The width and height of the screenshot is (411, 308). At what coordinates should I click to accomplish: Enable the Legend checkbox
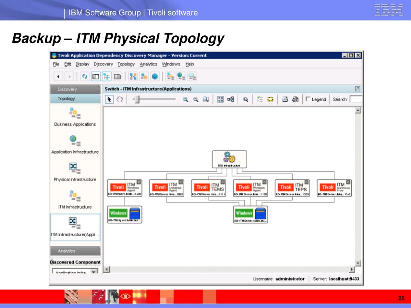[308, 99]
